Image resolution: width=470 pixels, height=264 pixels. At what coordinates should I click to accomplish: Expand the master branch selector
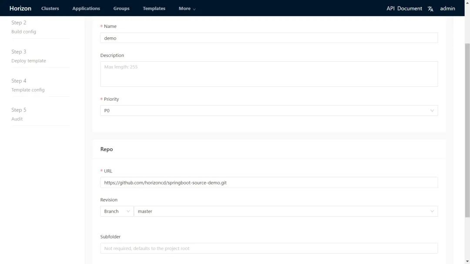285,211
